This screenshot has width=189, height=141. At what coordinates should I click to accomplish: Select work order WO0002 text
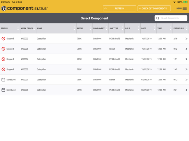pyautogui.click(x=24, y=38)
